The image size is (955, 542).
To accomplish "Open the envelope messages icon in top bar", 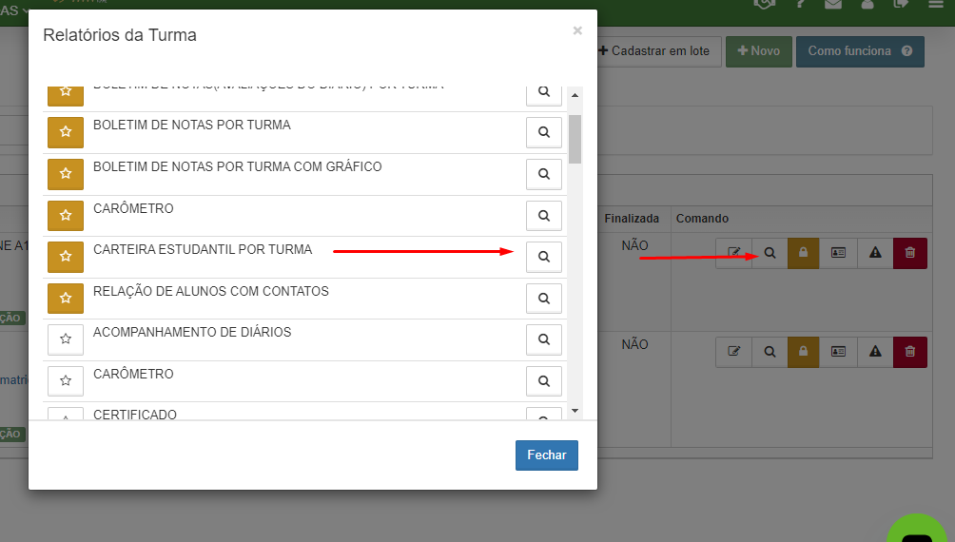I will click(833, 4).
